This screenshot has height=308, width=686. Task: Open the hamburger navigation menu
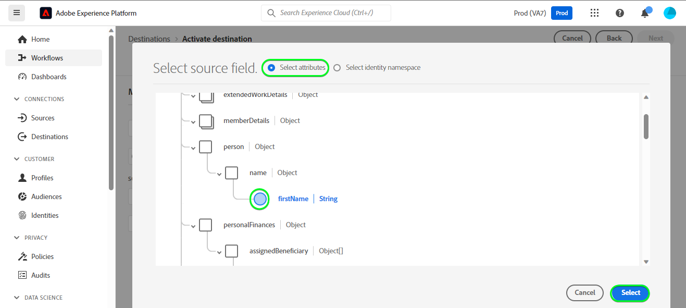coord(17,13)
